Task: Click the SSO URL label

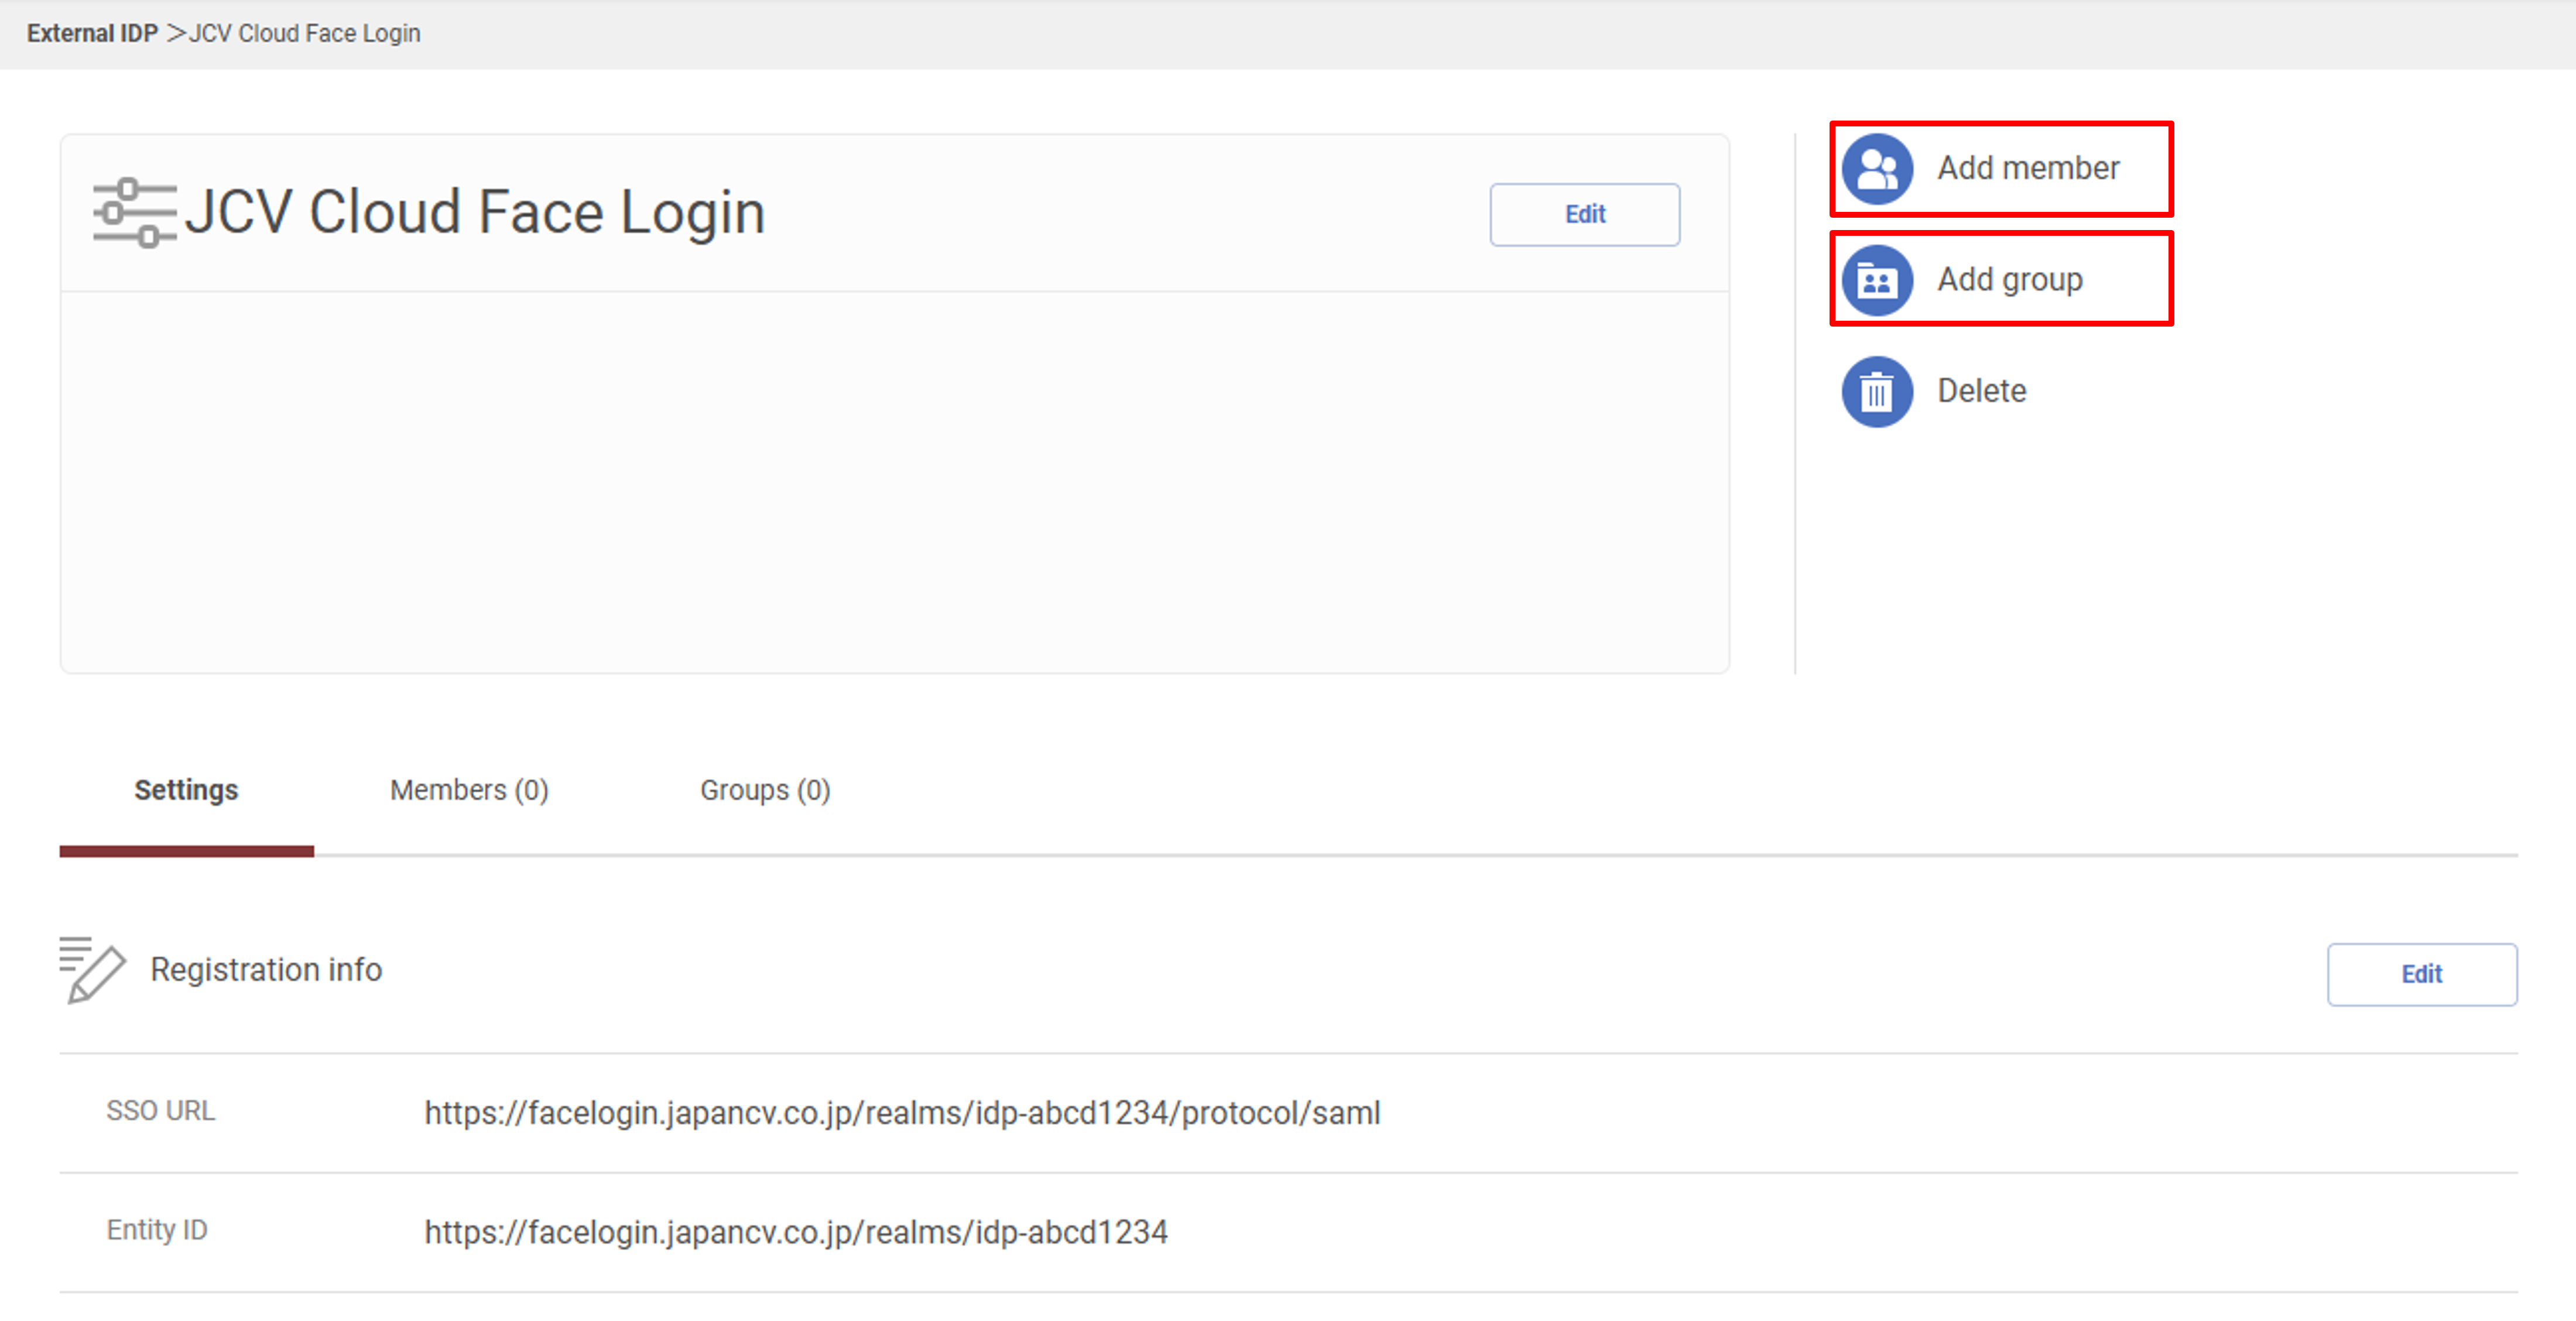Action: (x=160, y=1111)
